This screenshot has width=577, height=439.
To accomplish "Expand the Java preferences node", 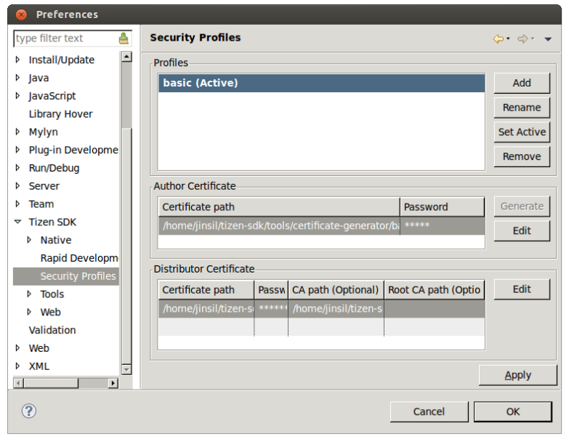I will pos(18,78).
